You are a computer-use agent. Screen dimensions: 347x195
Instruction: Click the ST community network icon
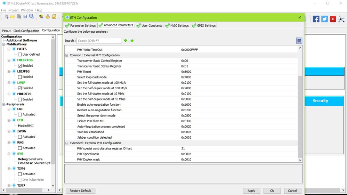(x=341, y=19)
